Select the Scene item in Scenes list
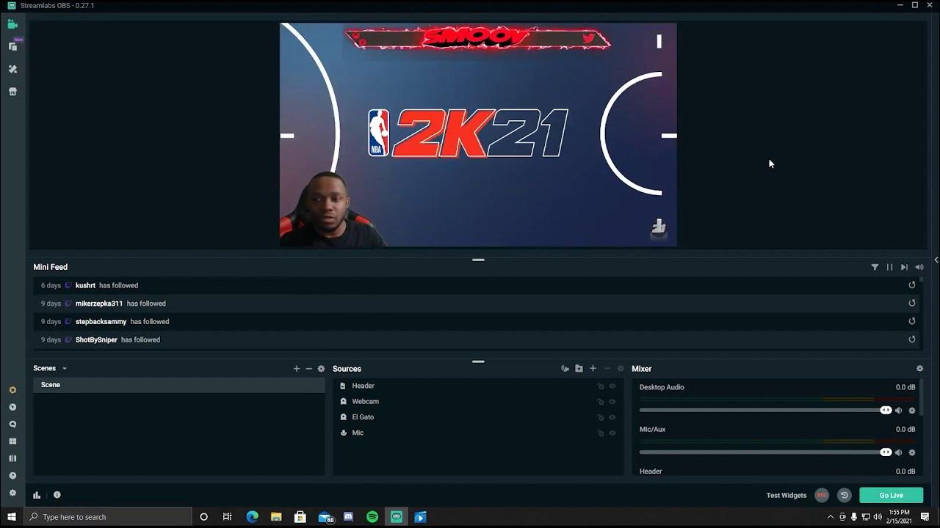The width and height of the screenshot is (940, 528). click(178, 385)
